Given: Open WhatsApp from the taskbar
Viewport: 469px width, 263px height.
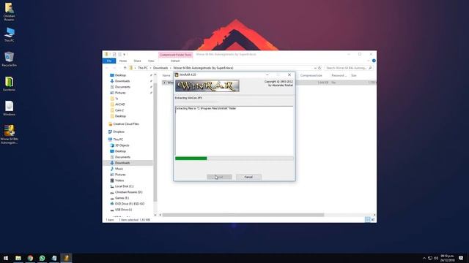Looking at the screenshot, I should 43,258.
